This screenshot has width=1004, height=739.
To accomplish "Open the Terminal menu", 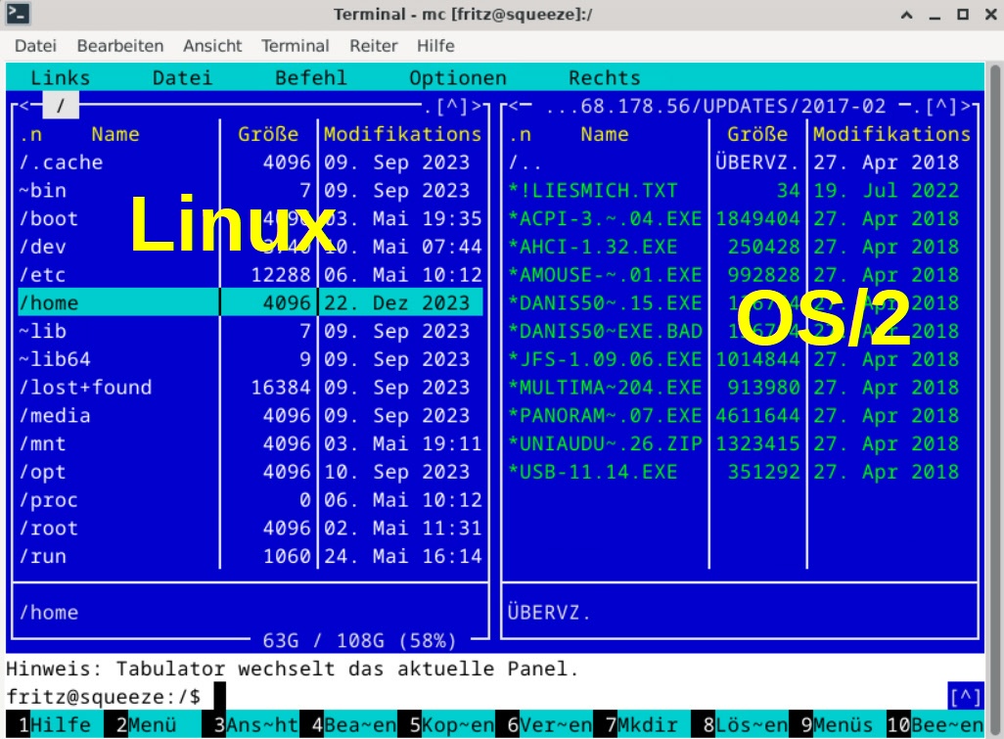I will tap(296, 46).
